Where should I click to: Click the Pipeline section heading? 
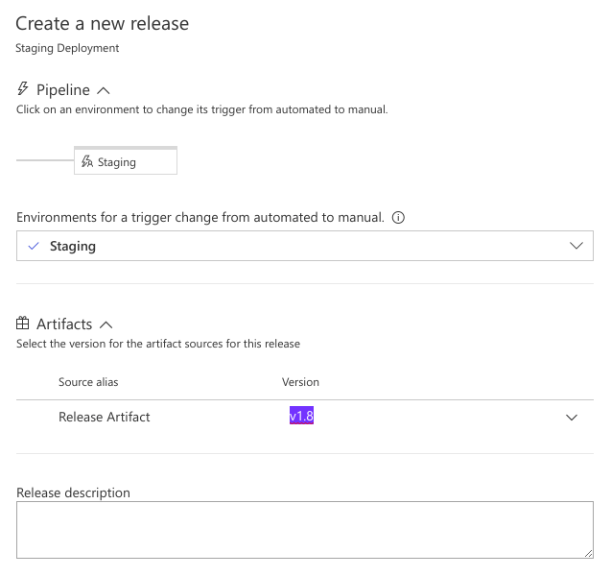click(63, 90)
